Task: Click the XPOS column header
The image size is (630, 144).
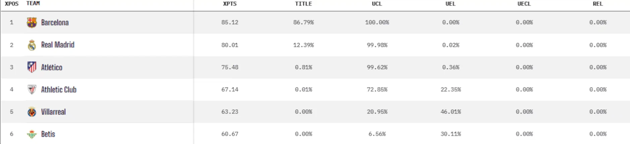Action: pos(12,4)
